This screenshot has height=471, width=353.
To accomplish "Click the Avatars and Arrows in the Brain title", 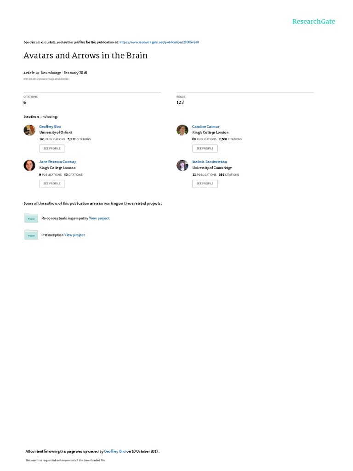I will (85, 56).
